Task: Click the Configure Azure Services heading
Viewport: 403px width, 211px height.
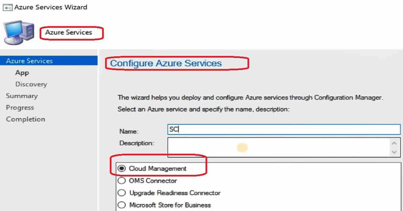Action: tap(166, 63)
